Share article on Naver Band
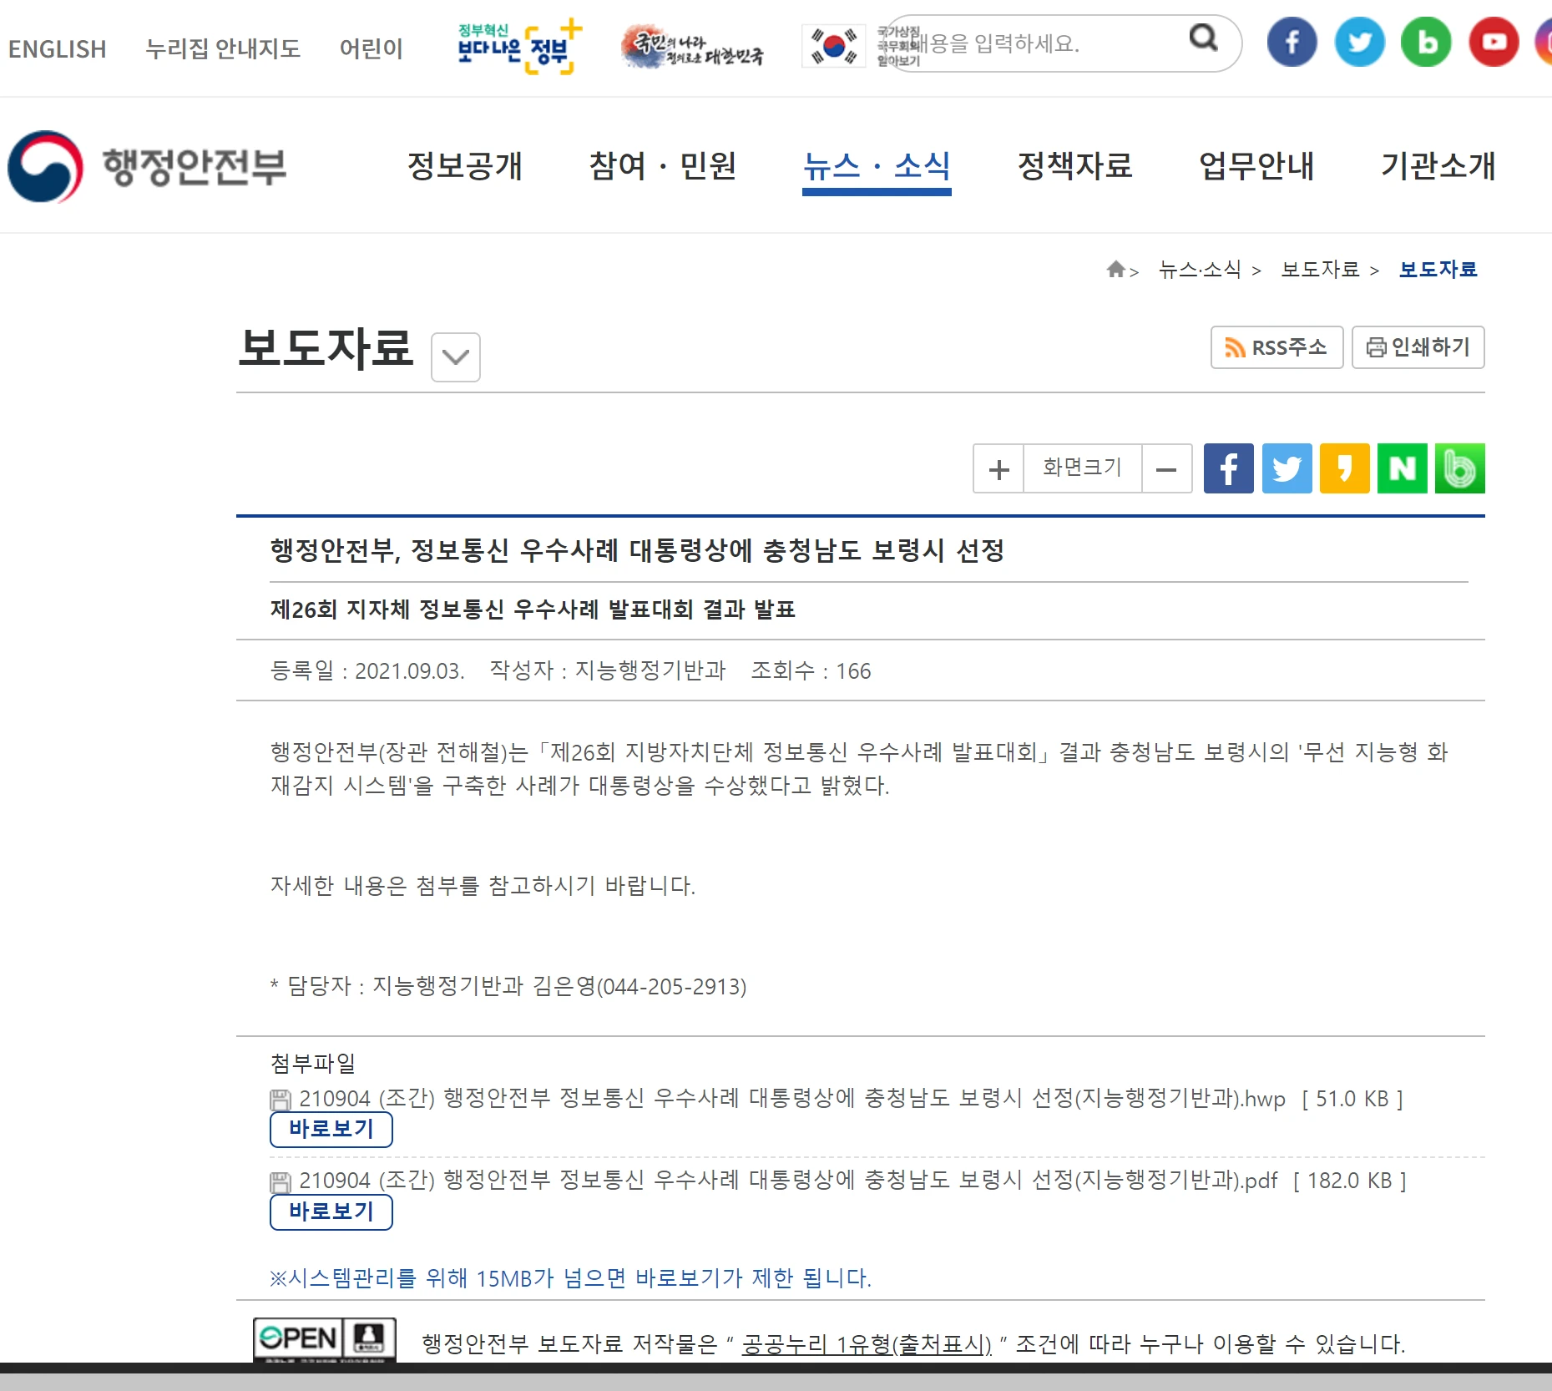 tap(1459, 468)
